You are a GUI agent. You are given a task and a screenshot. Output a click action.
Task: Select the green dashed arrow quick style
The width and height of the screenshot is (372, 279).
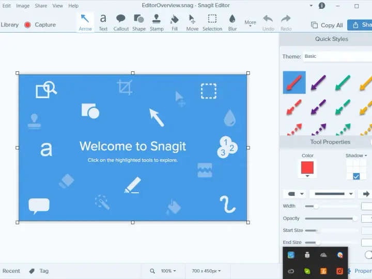343,107
